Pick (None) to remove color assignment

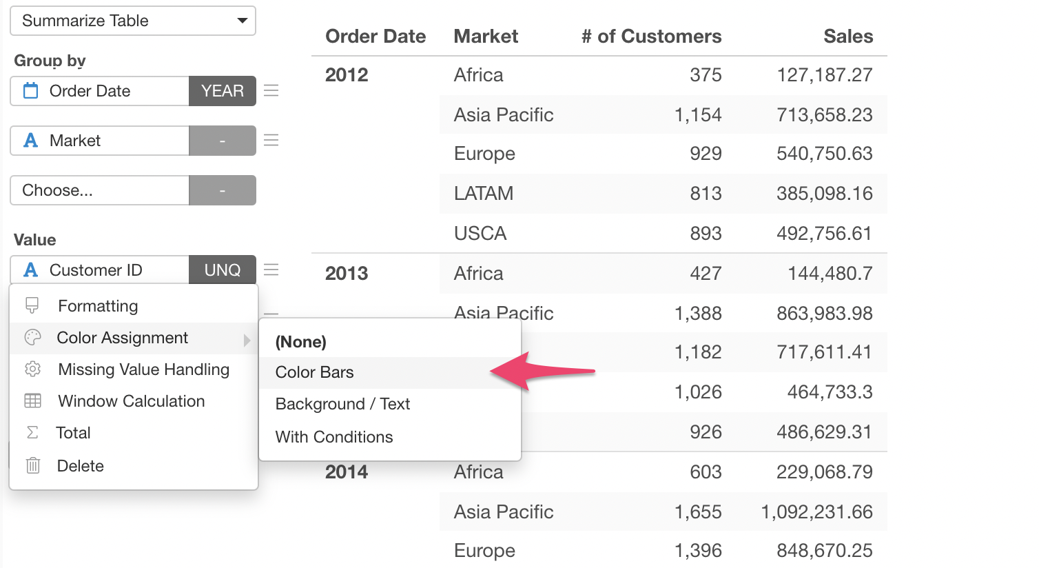(x=301, y=342)
